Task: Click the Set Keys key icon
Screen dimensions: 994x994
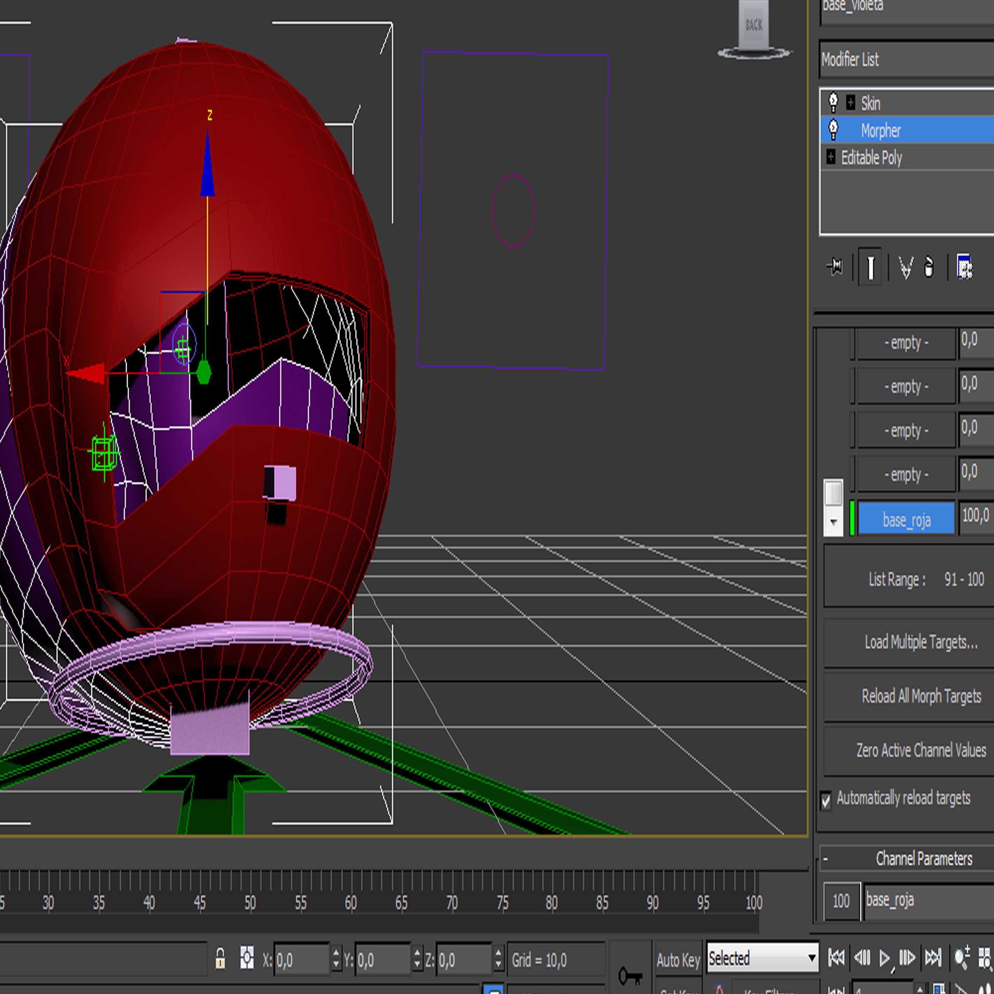Action: pos(630,975)
